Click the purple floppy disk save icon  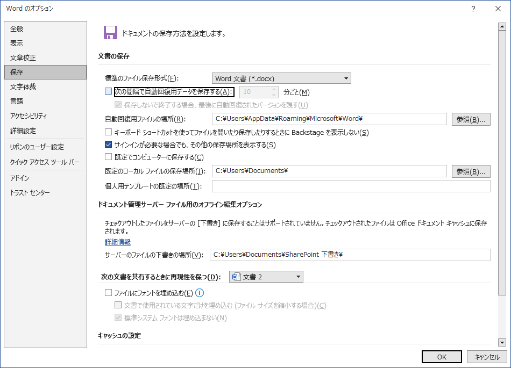[x=110, y=33]
